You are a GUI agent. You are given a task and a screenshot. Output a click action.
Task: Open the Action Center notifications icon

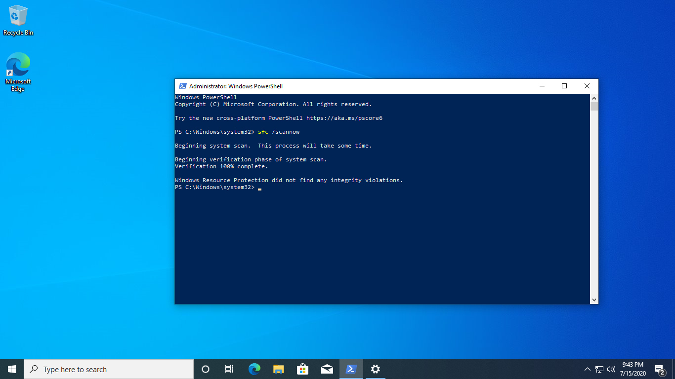(x=659, y=369)
